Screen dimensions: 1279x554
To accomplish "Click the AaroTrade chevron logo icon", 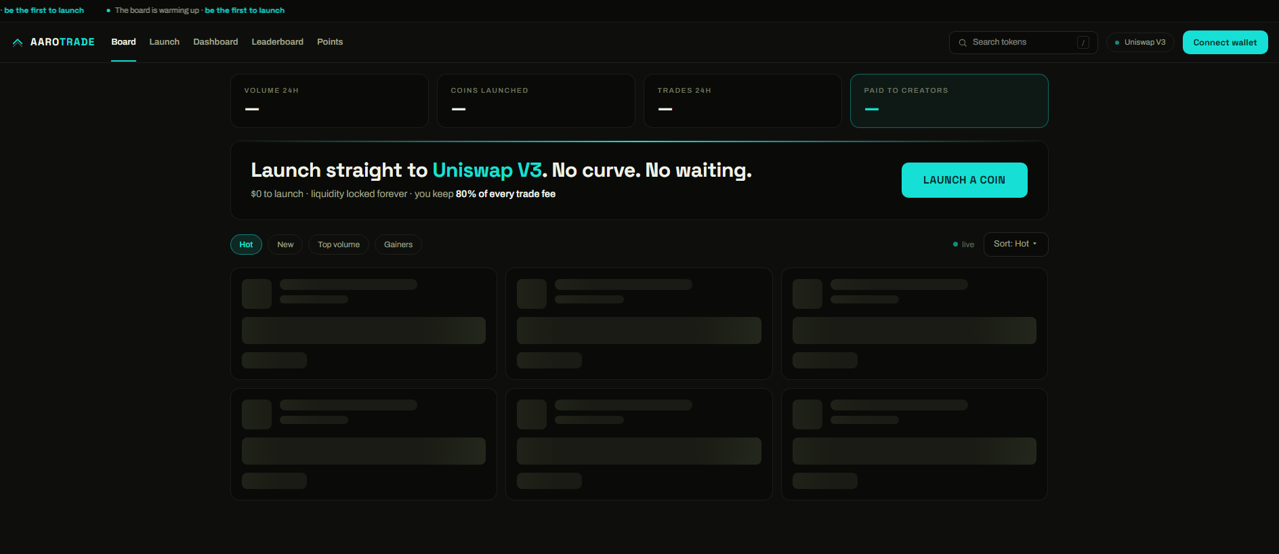I will [18, 42].
